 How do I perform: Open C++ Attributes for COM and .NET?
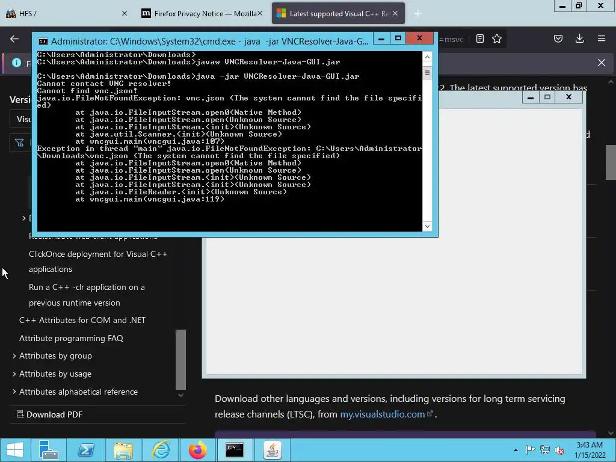tap(82, 320)
